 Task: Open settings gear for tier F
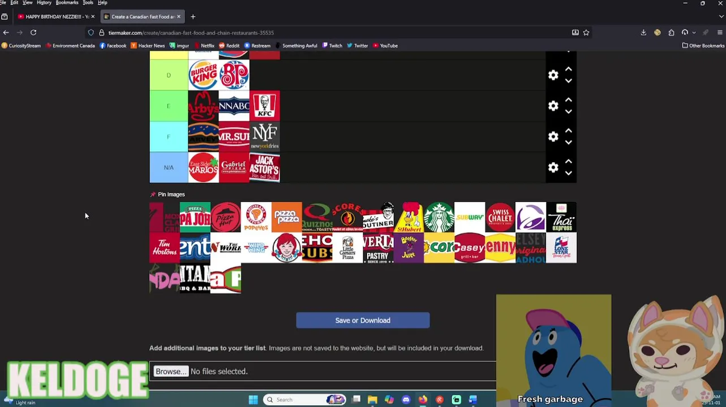click(553, 136)
